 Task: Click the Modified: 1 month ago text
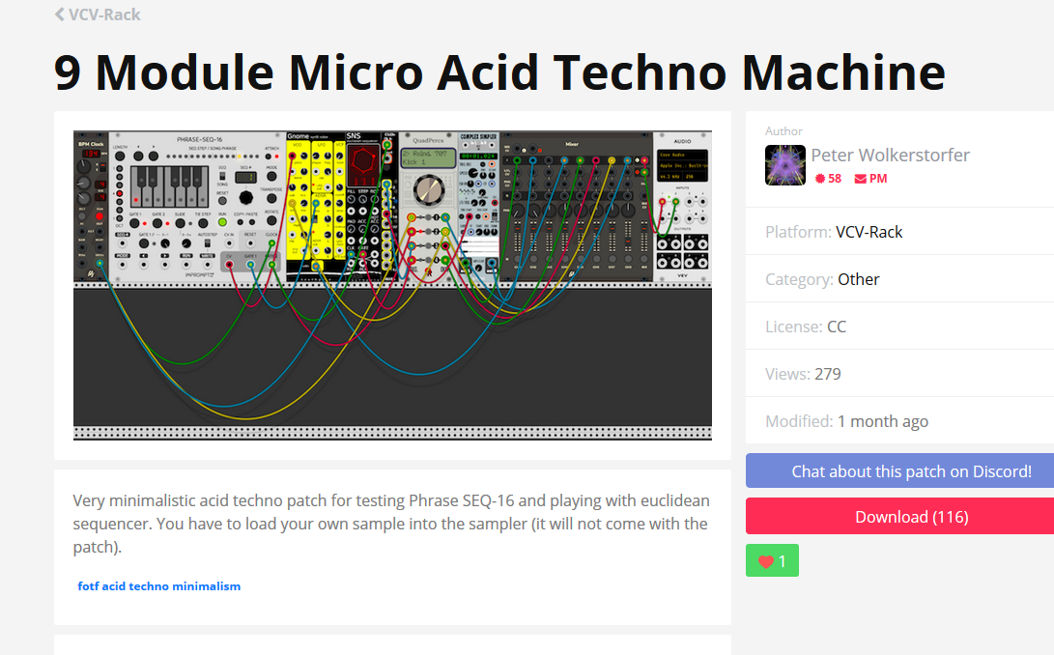pos(847,421)
